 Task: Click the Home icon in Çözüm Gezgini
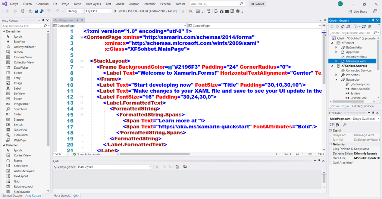coord(342,27)
